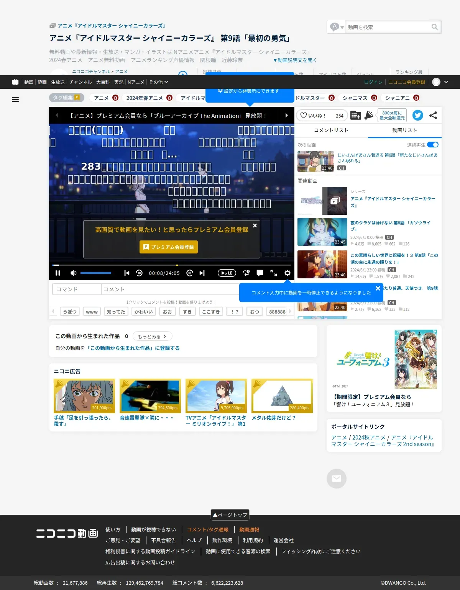Screen dimensions: 460x590
Task: Open 生放送 in top navigation
Action: click(x=58, y=82)
